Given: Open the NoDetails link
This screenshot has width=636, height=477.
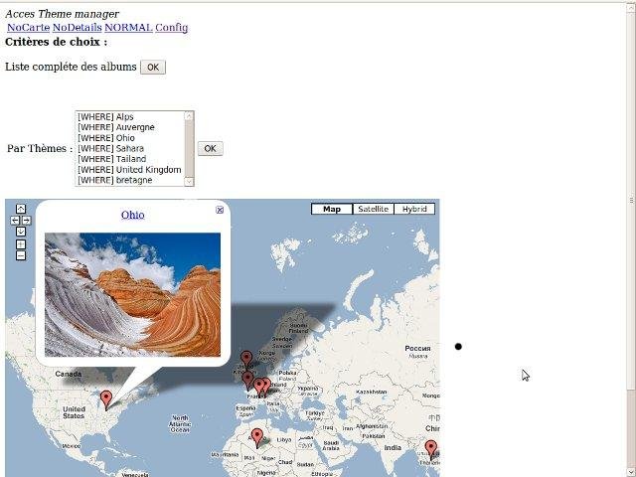Looking at the screenshot, I should point(78,28).
